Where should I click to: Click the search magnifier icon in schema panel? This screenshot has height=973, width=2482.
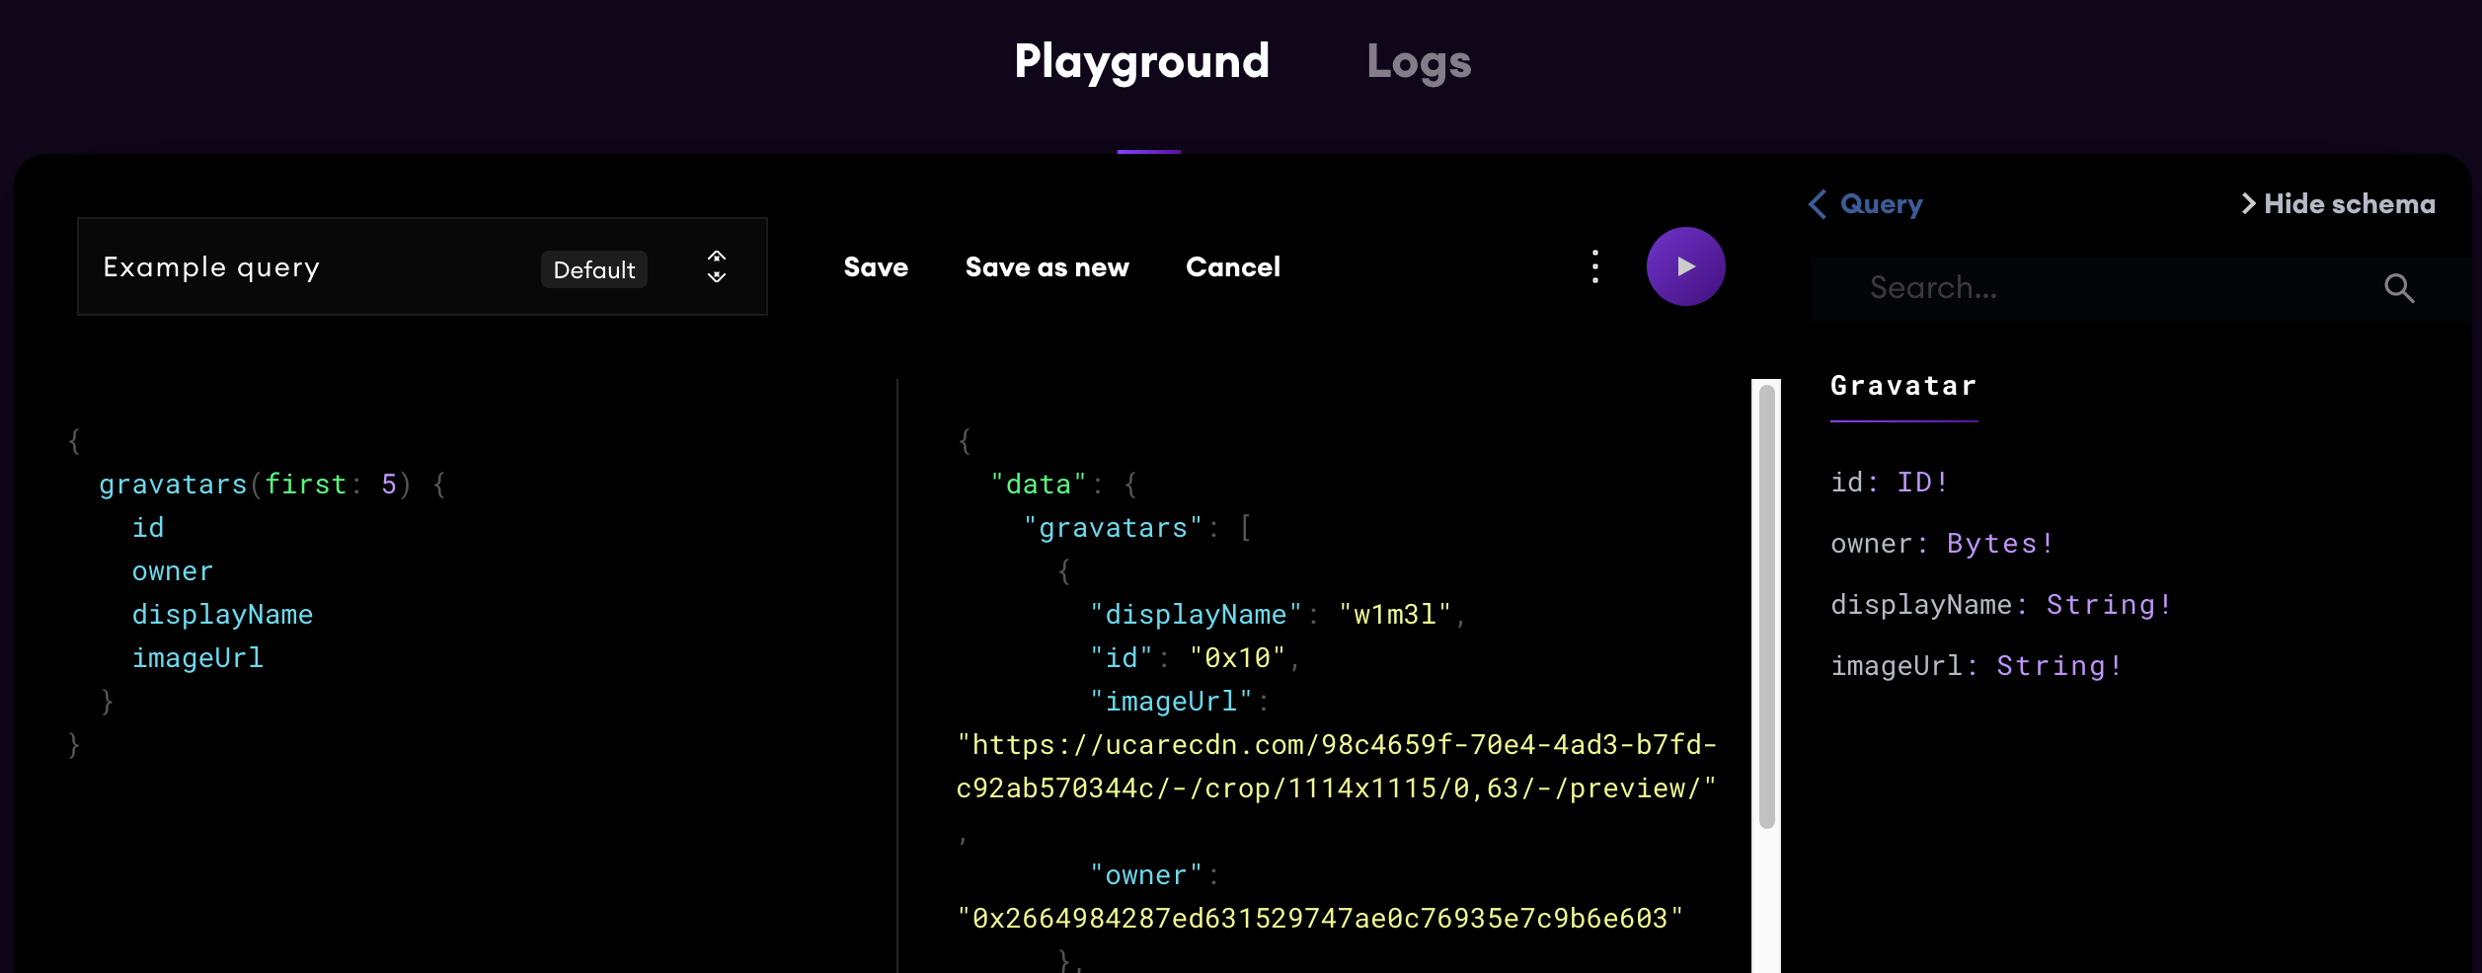pos(2399,288)
